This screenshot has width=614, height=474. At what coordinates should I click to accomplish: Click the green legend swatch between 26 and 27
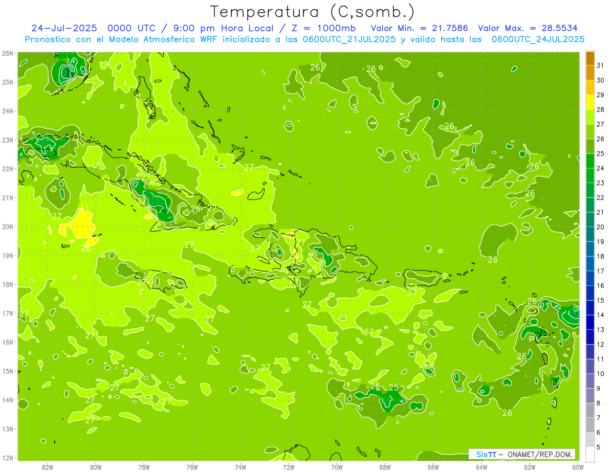(x=590, y=131)
